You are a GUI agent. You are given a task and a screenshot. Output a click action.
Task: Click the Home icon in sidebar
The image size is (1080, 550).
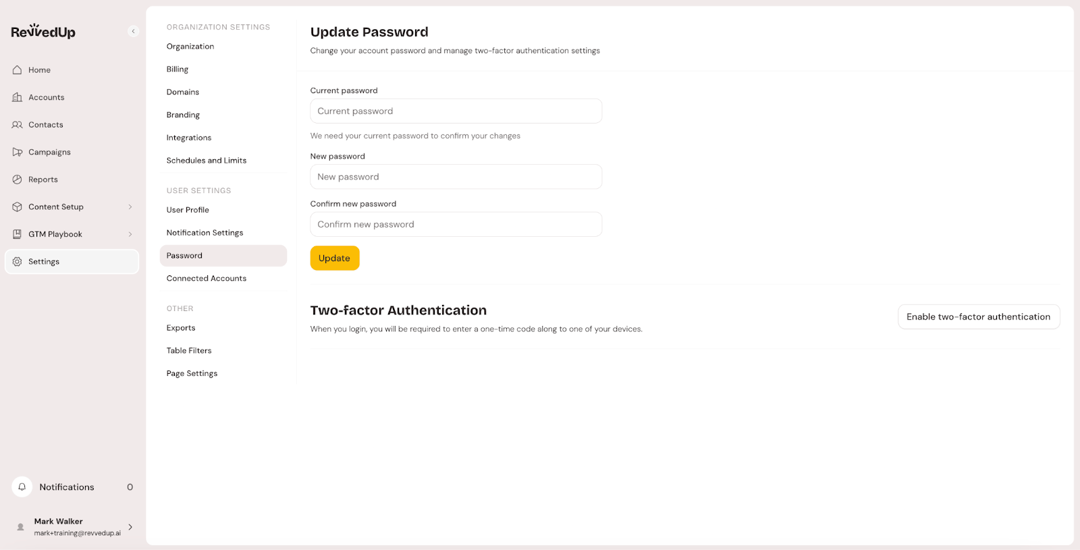(x=18, y=70)
